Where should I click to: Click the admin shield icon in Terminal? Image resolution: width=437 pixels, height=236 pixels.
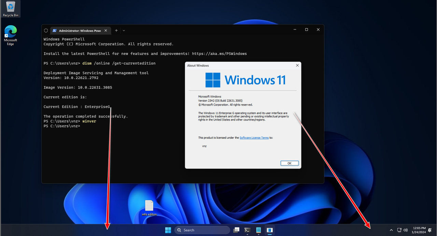[x=46, y=30]
